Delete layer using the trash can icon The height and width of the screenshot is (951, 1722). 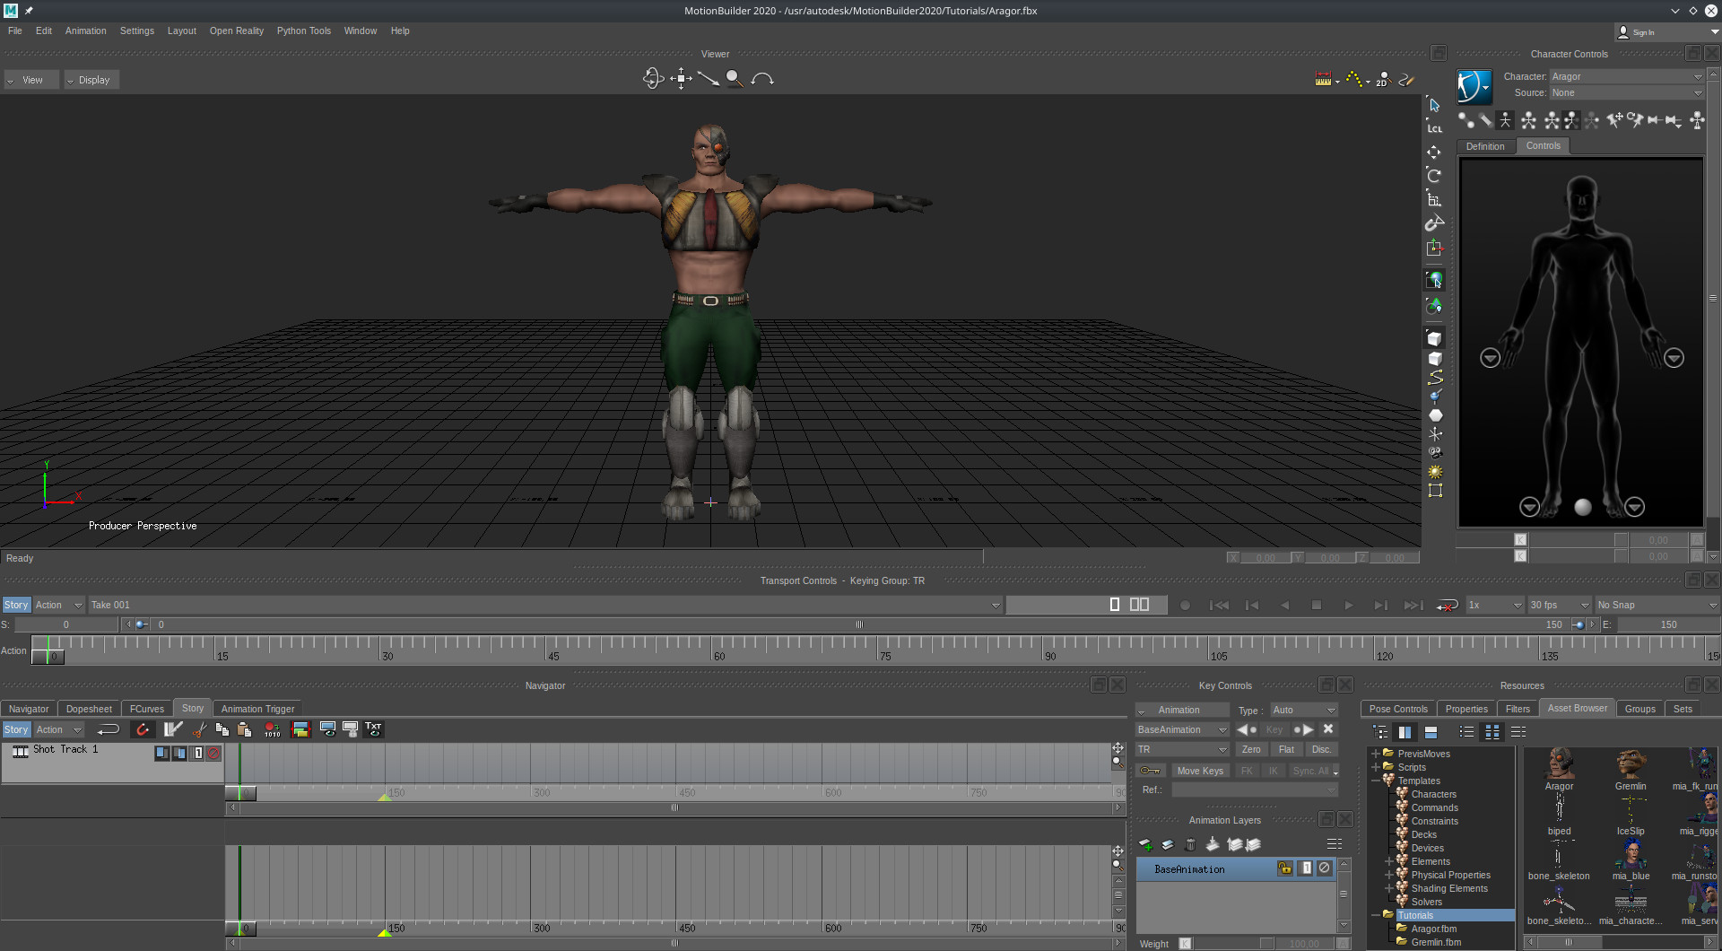(1190, 844)
